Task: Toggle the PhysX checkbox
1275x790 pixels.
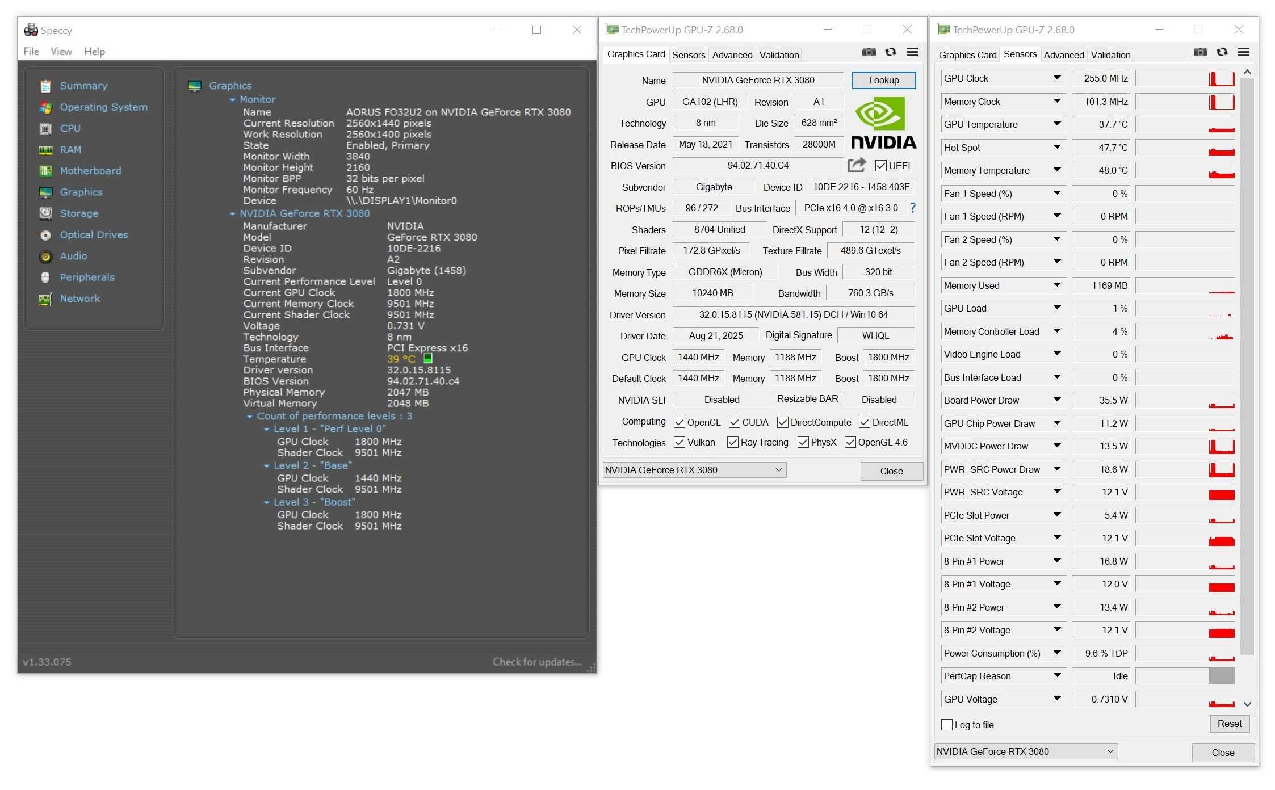Action: (x=803, y=442)
